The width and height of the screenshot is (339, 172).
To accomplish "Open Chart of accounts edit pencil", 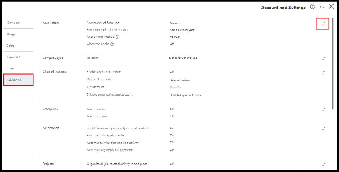I will [x=323, y=73].
